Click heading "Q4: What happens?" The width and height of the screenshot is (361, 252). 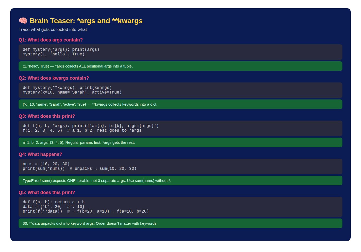coord(40,154)
